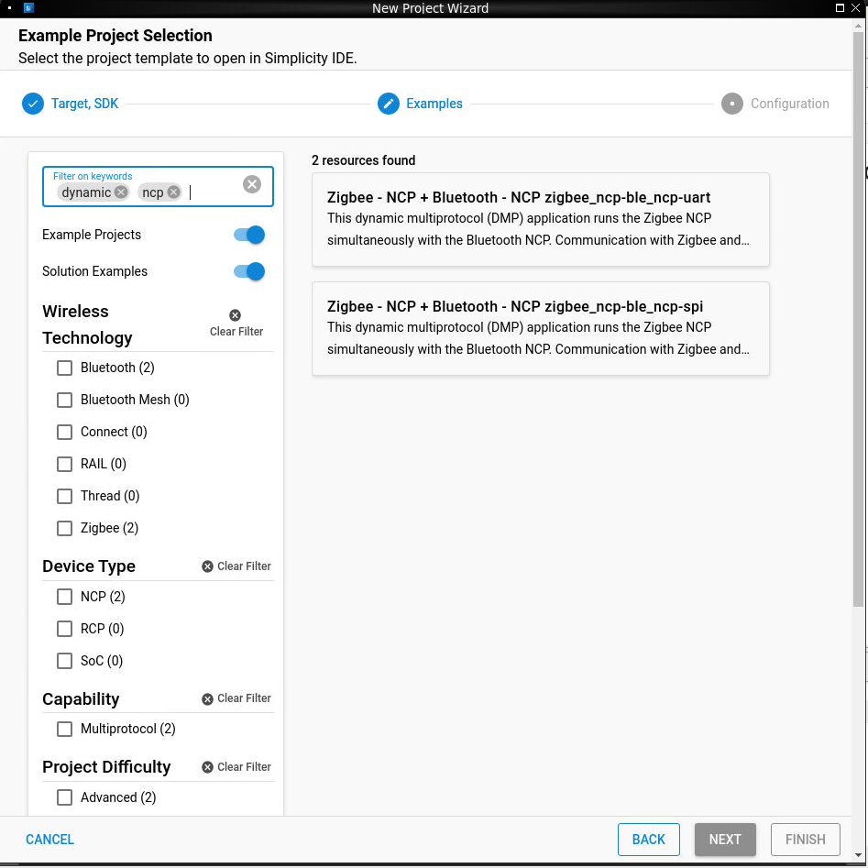This screenshot has width=868, height=868.
Task: Toggle the Example Projects switch
Action: tap(249, 235)
